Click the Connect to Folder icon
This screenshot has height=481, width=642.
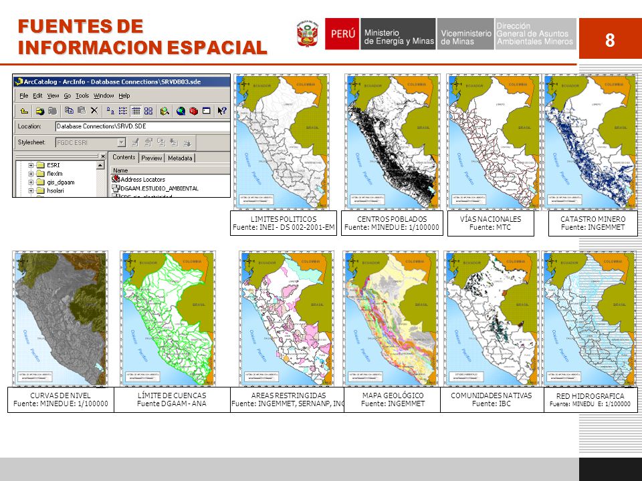pos(39,111)
